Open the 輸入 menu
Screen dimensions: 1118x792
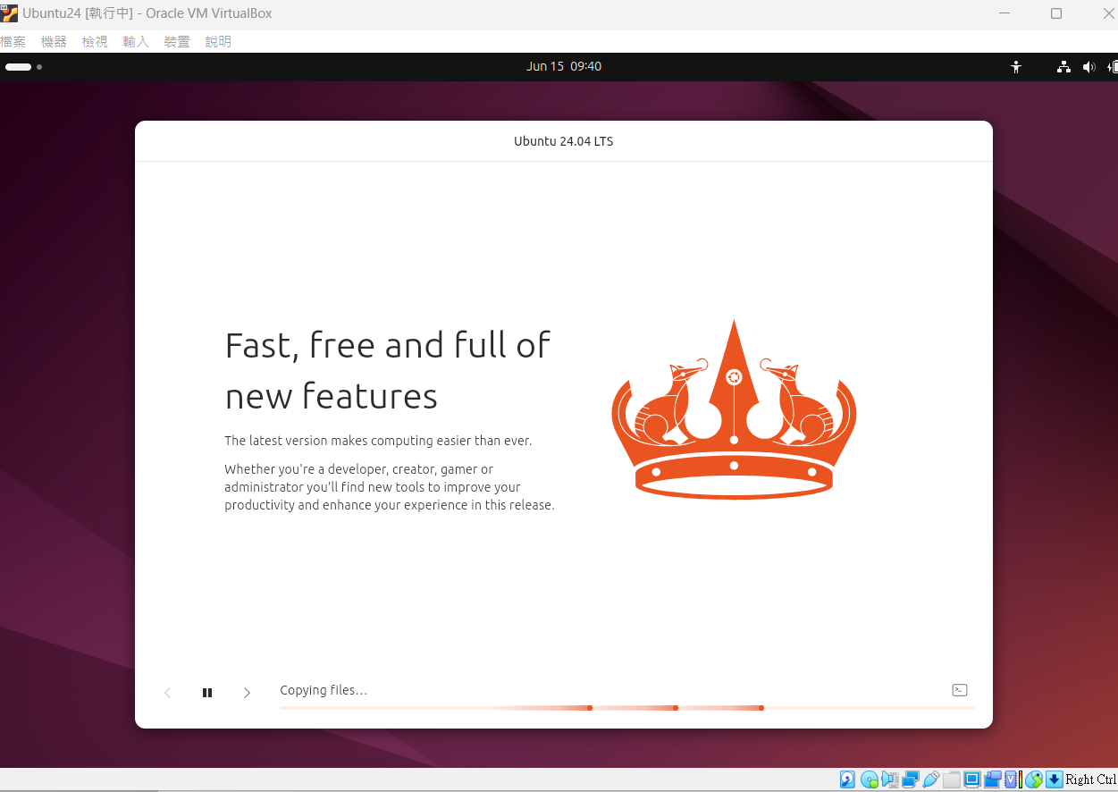click(136, 42)
